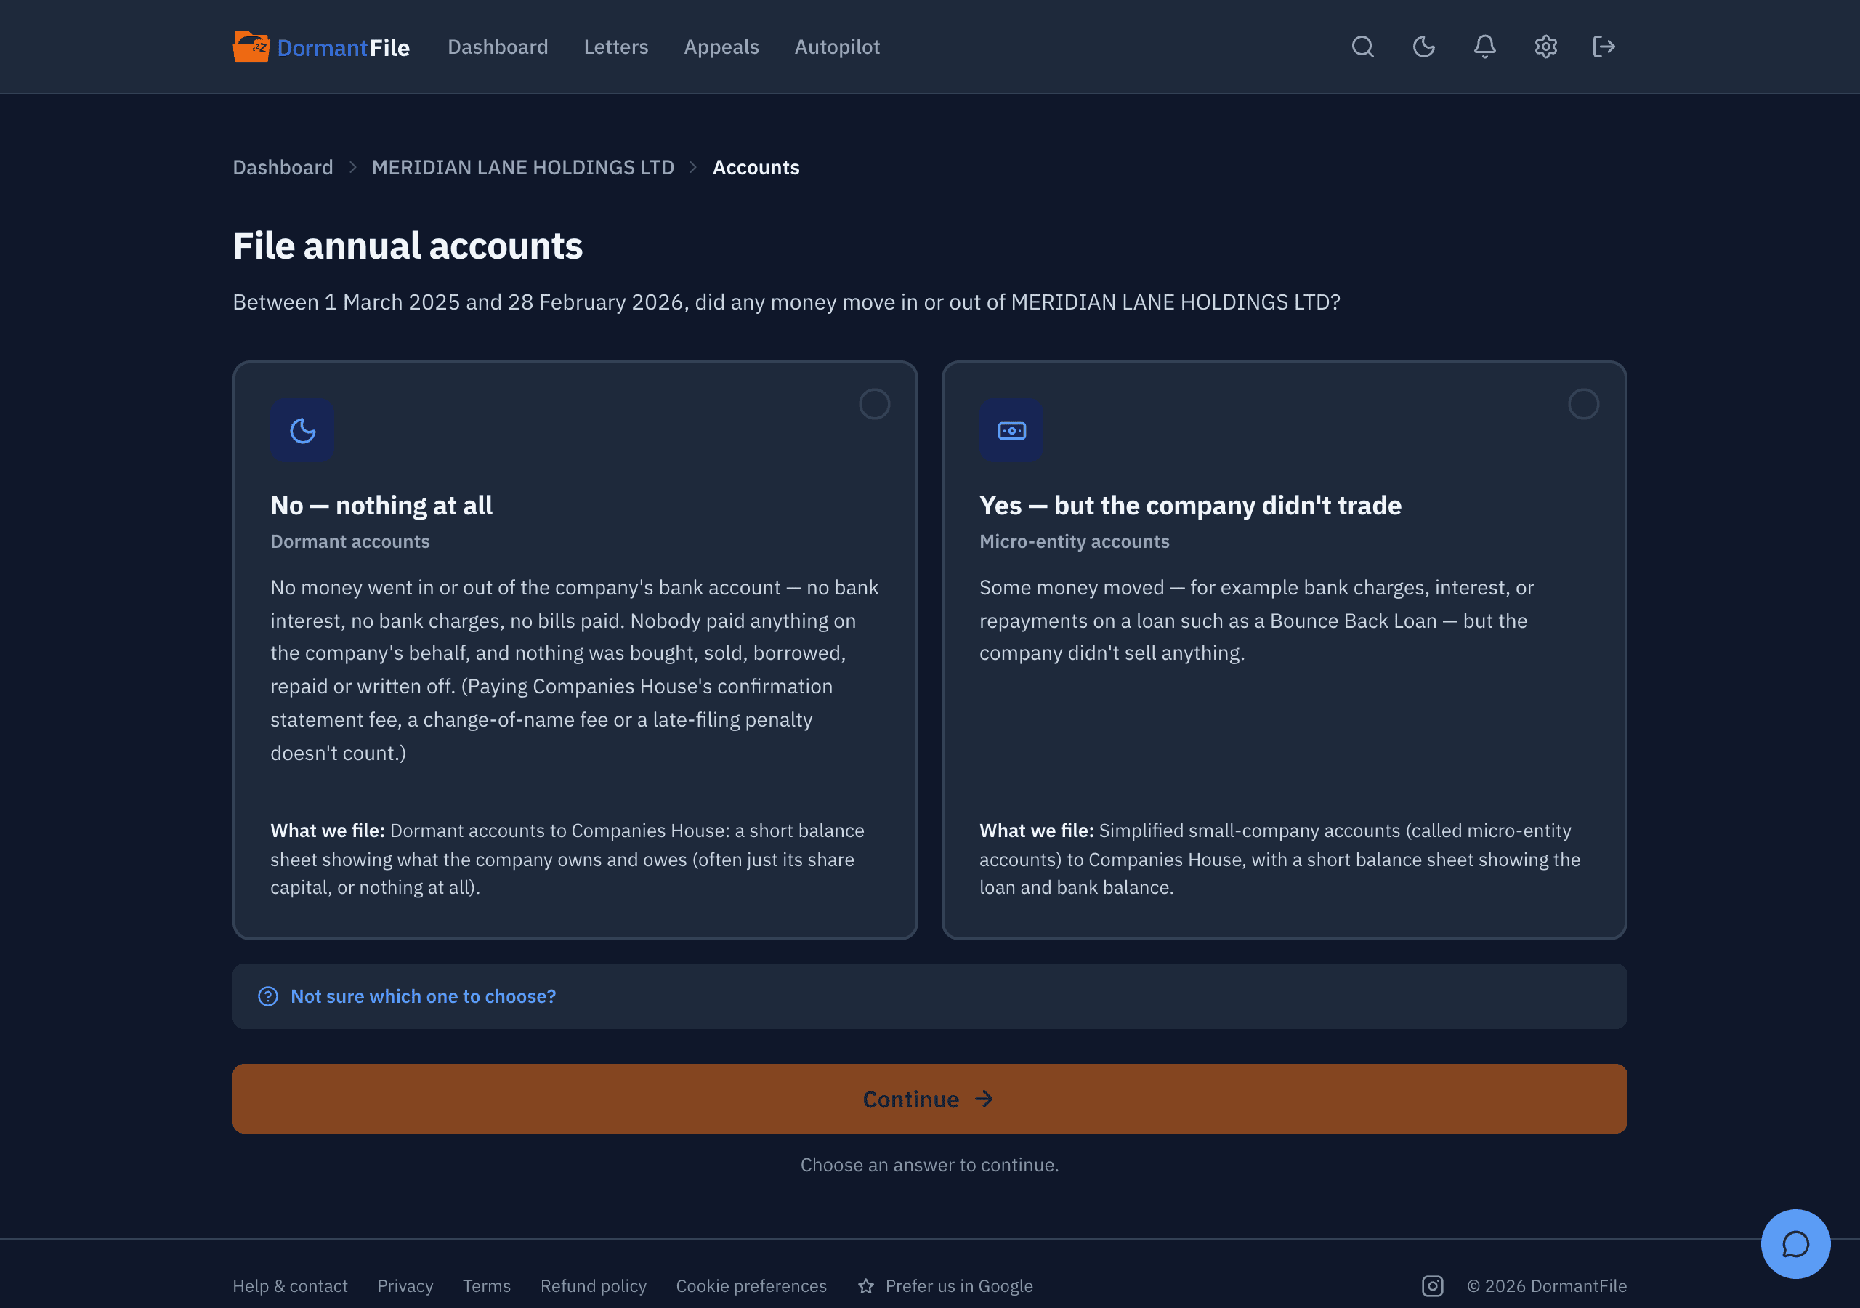The image size is (1860, 1308).
Task: Toggle dark mode moon icon in header
Action: [x=1423, y=47]
